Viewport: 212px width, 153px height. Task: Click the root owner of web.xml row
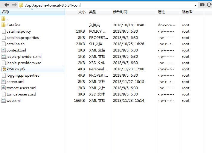click(x=185, y=101)
